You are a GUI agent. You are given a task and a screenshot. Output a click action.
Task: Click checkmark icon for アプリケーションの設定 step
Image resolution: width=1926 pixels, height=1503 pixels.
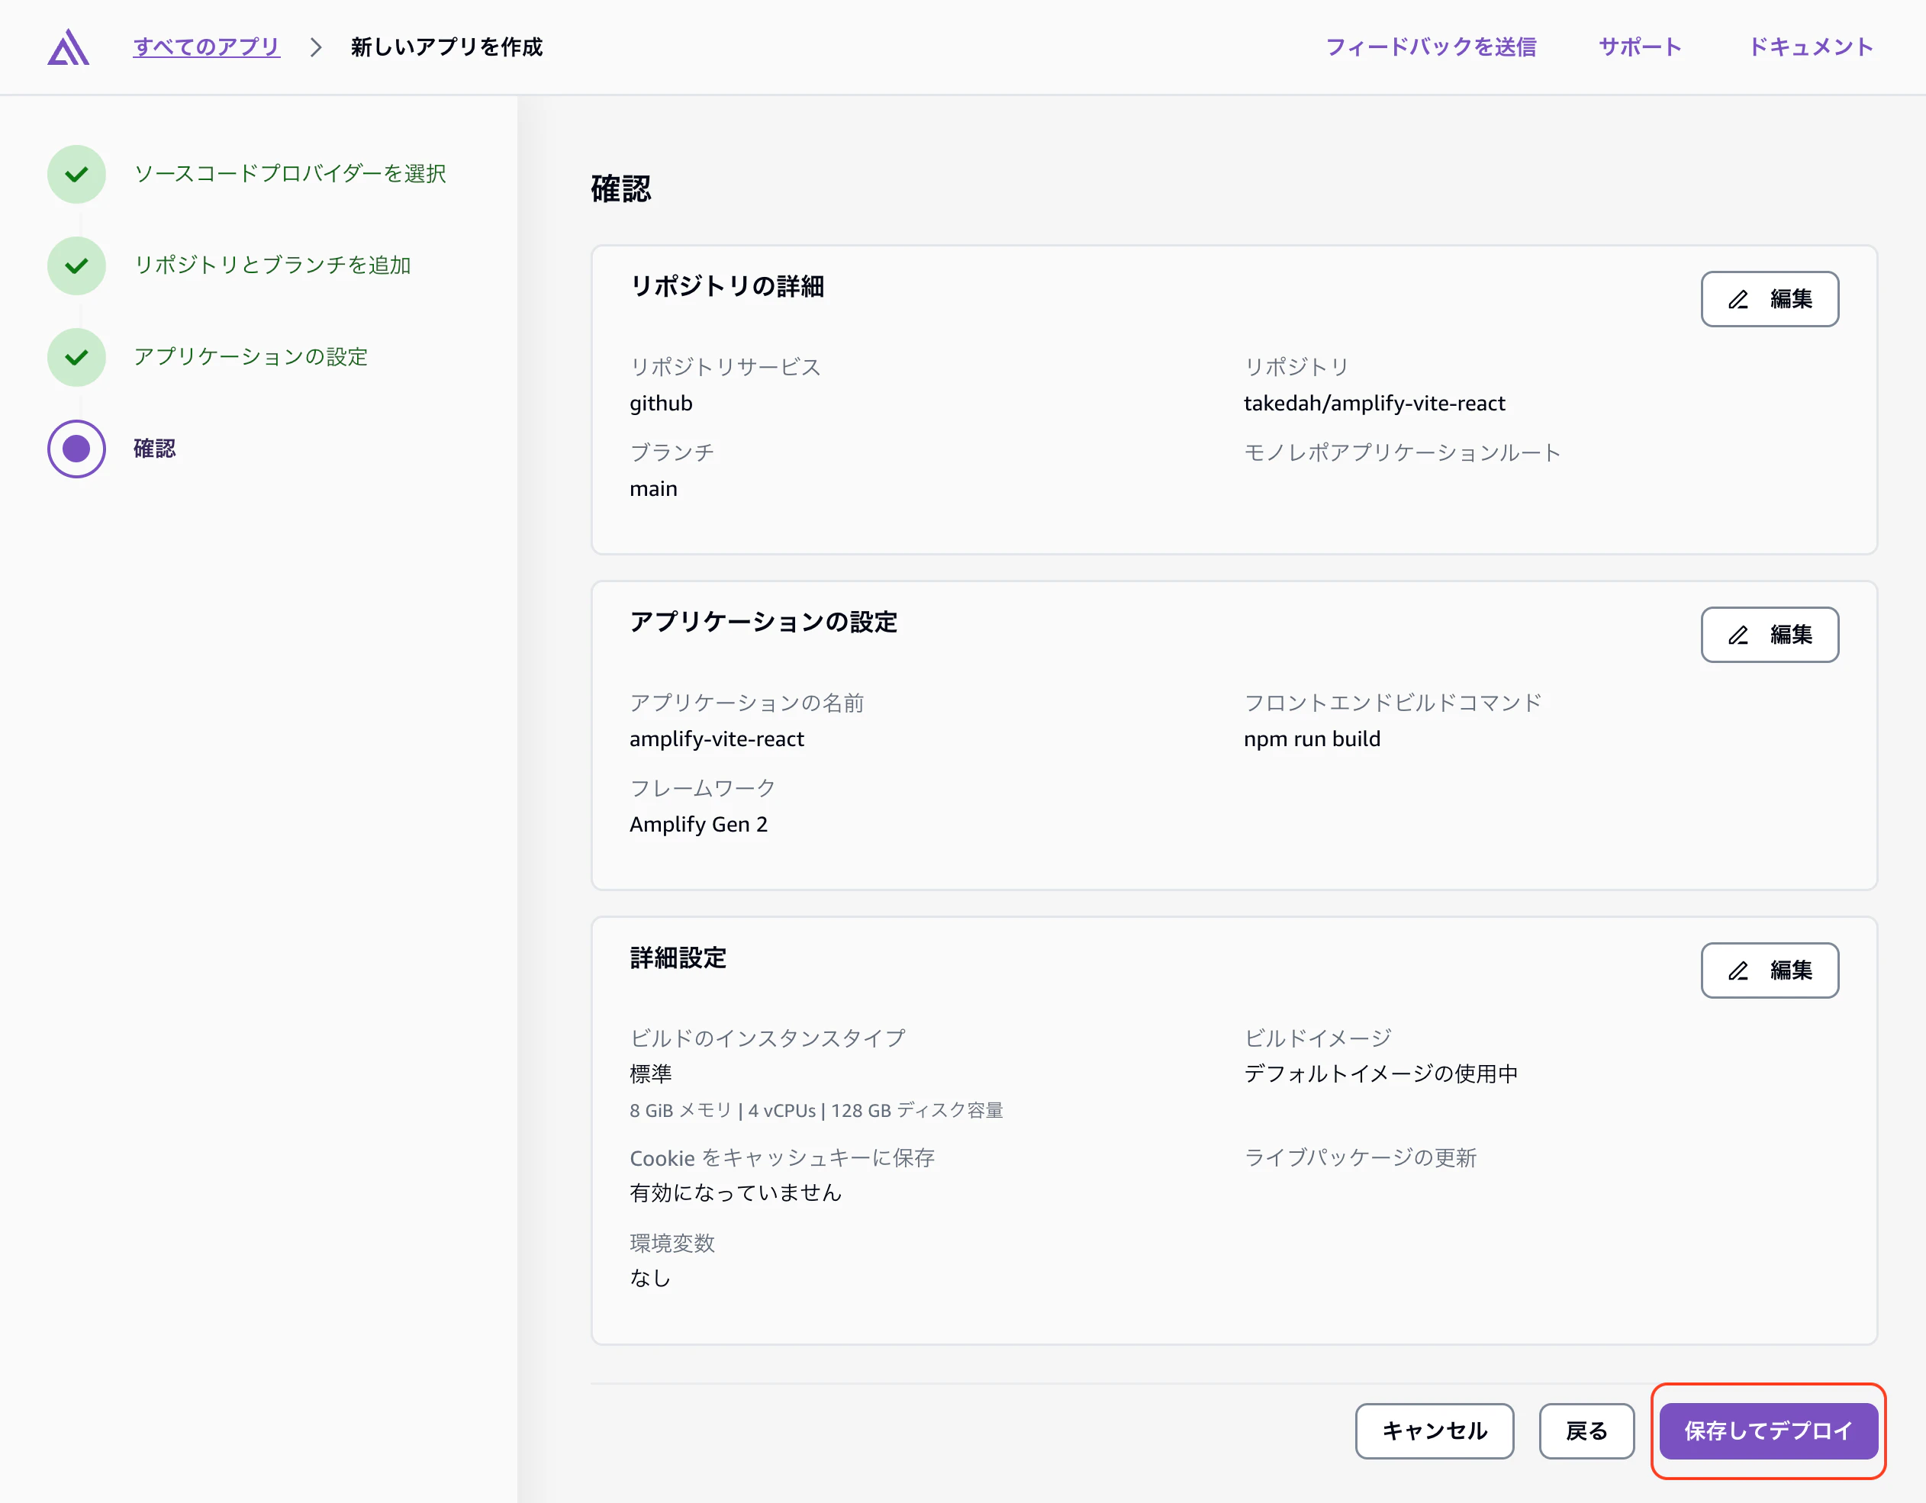77,357
